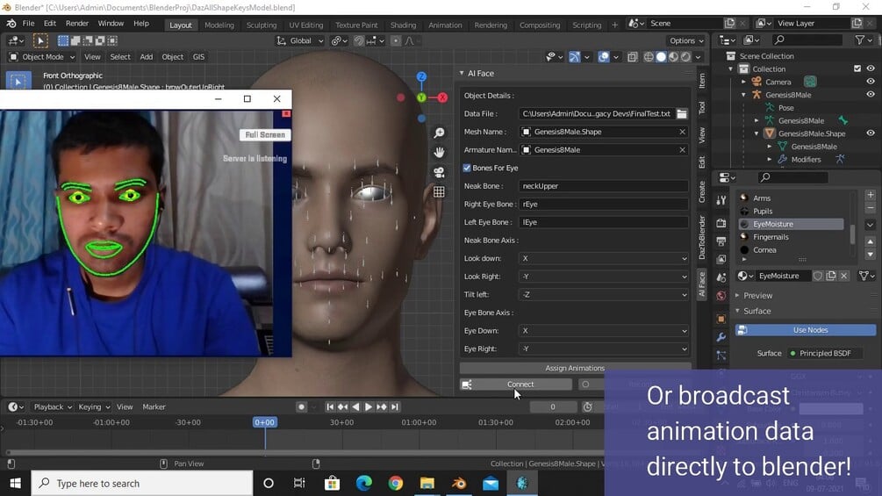Click the current frame marker on timeline

[x=265, y=422]
